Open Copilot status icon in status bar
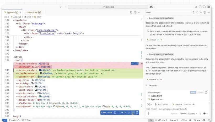The image size is (215, 122). (x=204, y=120)
